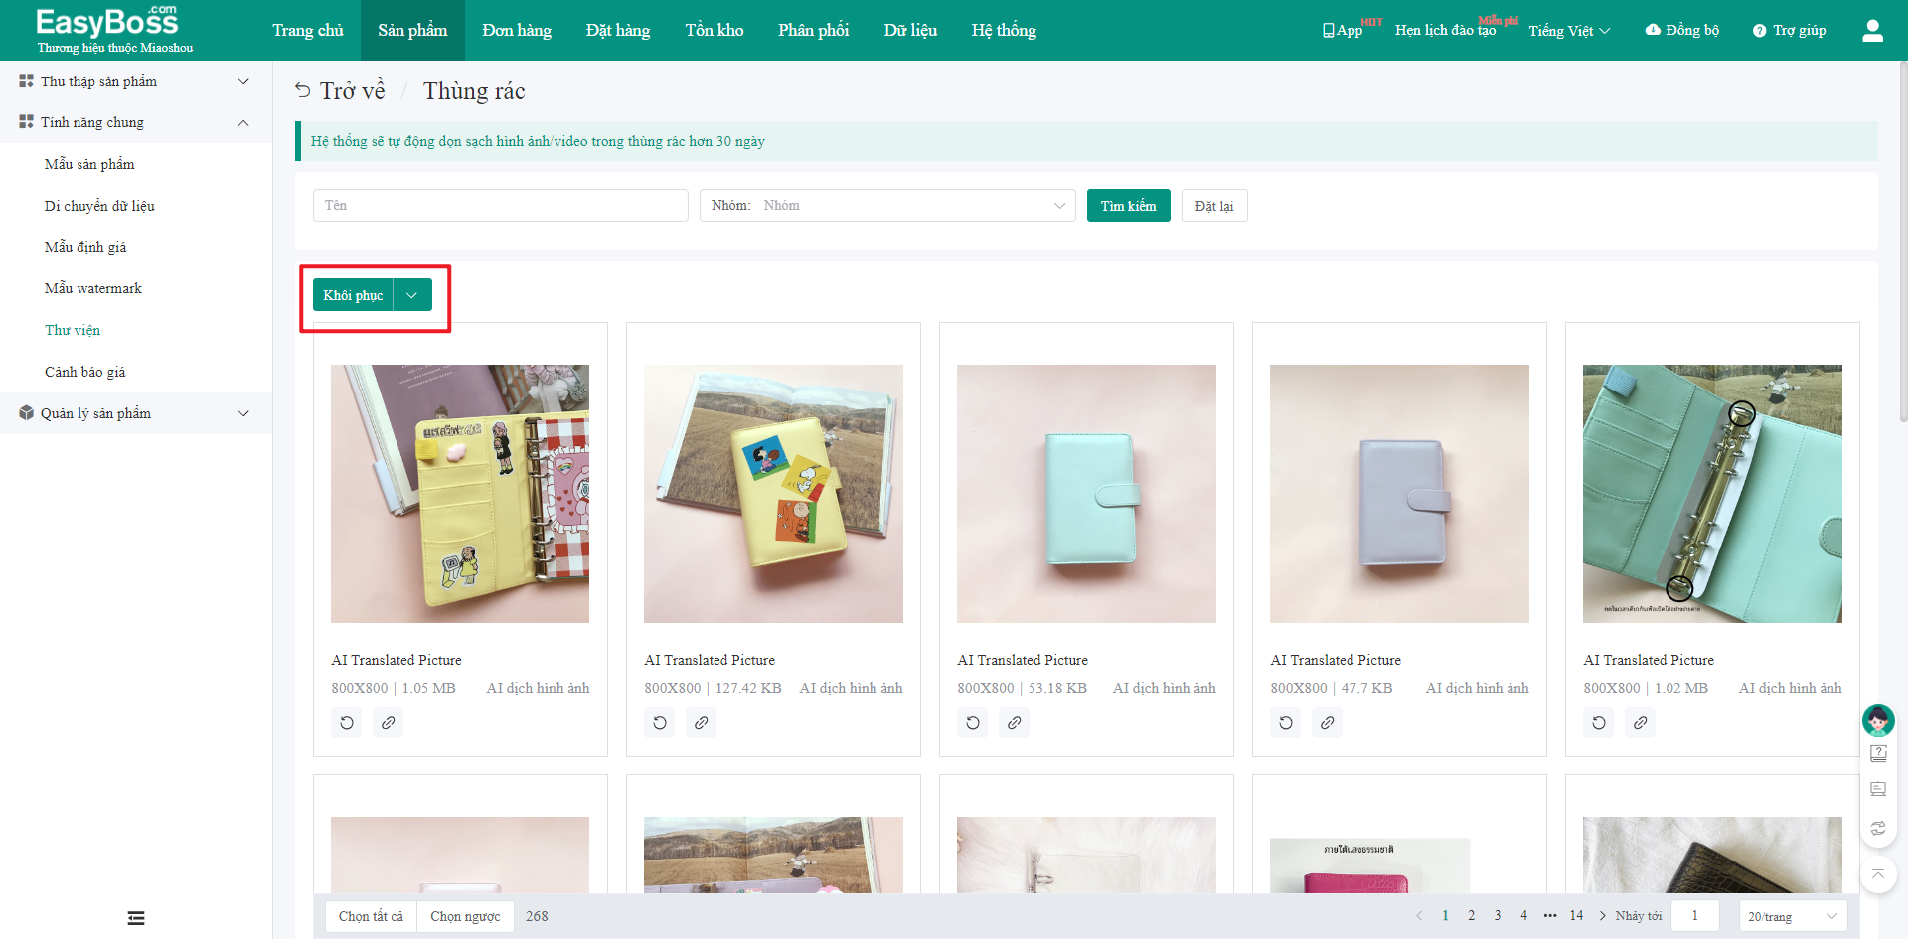Open the Tiếng Việt language dropdown
Viewport: 1908px width, 939px height.
coord(1570,31)
